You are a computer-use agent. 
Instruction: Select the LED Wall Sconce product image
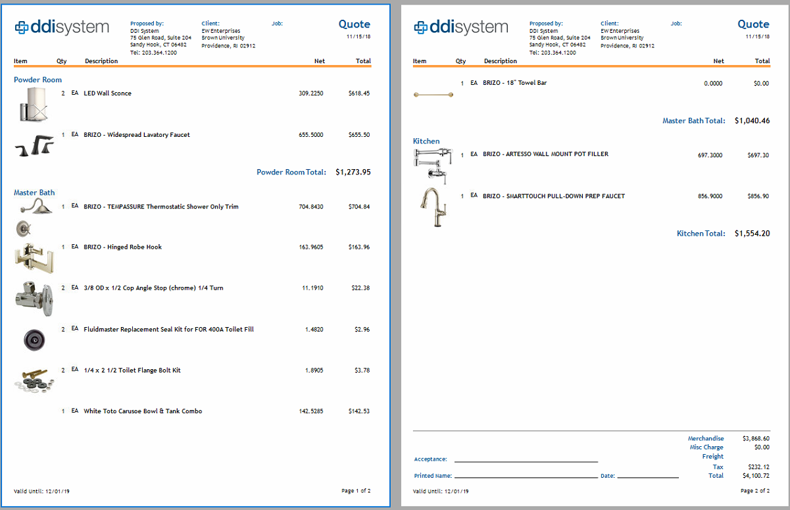pos(33,104)
